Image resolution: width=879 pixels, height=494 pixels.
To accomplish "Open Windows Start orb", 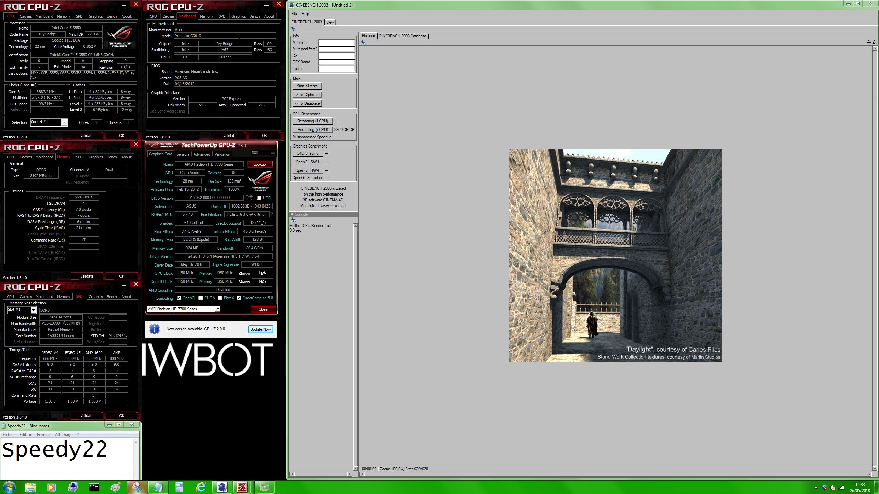I will [x=9, y=487].
